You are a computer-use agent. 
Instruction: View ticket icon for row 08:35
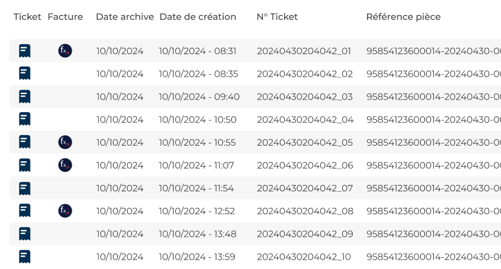(24, 73)
